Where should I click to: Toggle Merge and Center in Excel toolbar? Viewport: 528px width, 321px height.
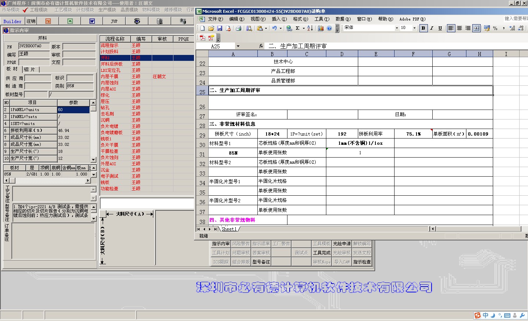(476, 28)
